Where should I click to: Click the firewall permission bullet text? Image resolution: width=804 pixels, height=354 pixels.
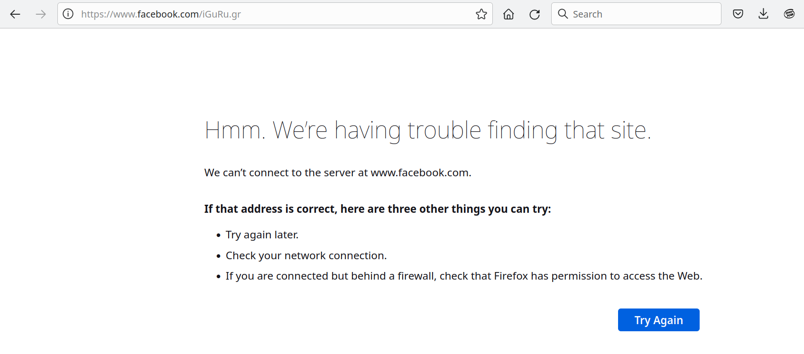[x=464, y=276]
